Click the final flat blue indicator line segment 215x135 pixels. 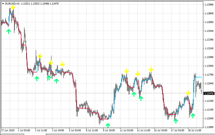pyautogui.click(x=198, y=77)
